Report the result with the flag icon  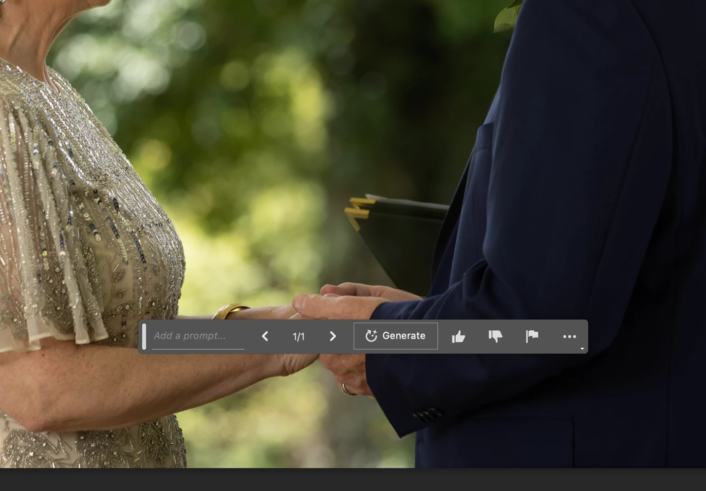[x=532, y=336]
